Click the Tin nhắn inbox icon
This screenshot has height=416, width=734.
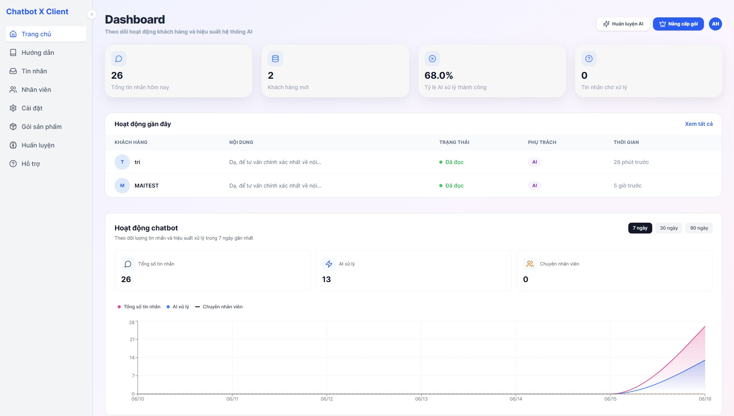click(x=13, y=71)
